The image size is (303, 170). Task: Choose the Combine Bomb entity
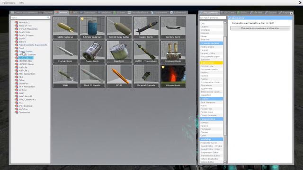tap(173, 27)
